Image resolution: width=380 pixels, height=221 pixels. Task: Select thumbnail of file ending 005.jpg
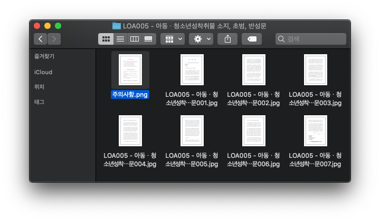click(x=192, y=130)
